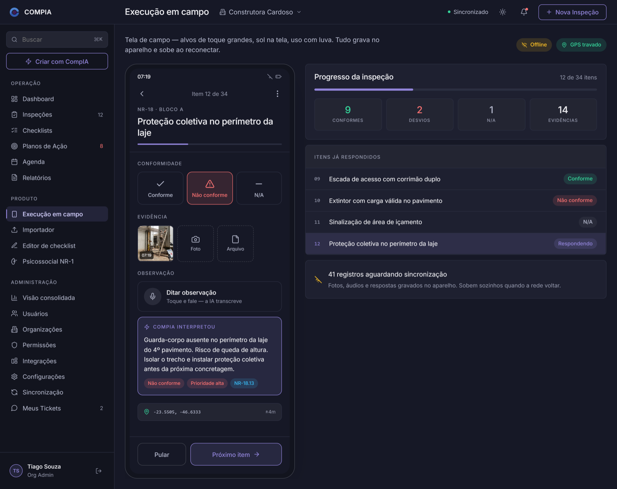Click the logout icon beside Tiago Souza

coord(99,471)
